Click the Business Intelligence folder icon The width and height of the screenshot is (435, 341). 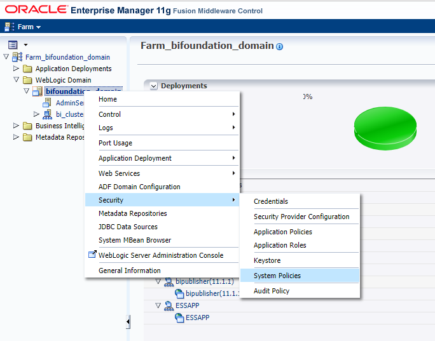27,126
